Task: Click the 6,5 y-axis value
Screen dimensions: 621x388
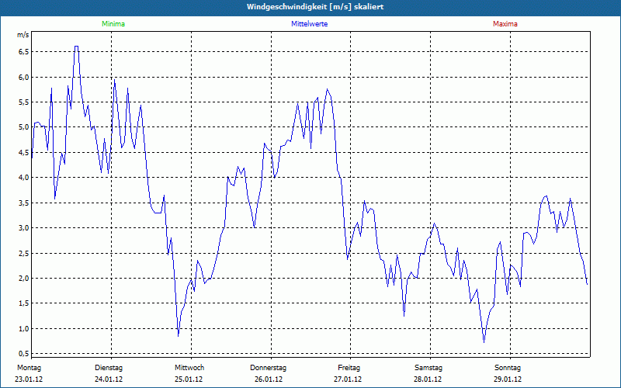Action: coord(24,52)
